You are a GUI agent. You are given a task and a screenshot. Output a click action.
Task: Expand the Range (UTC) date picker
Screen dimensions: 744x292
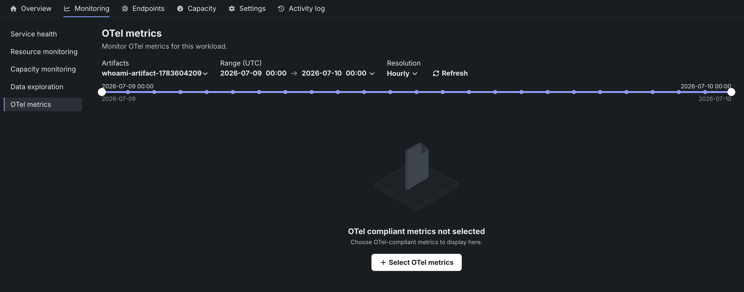[297, 73]
